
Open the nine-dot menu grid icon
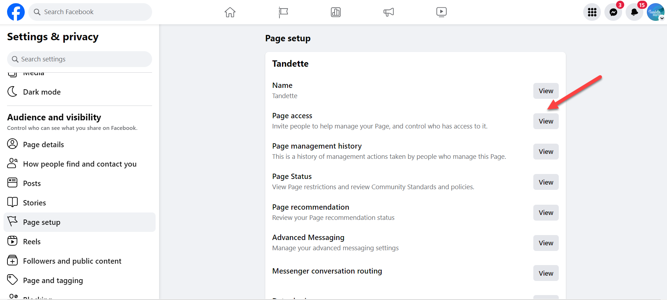(x=592, y=12)
